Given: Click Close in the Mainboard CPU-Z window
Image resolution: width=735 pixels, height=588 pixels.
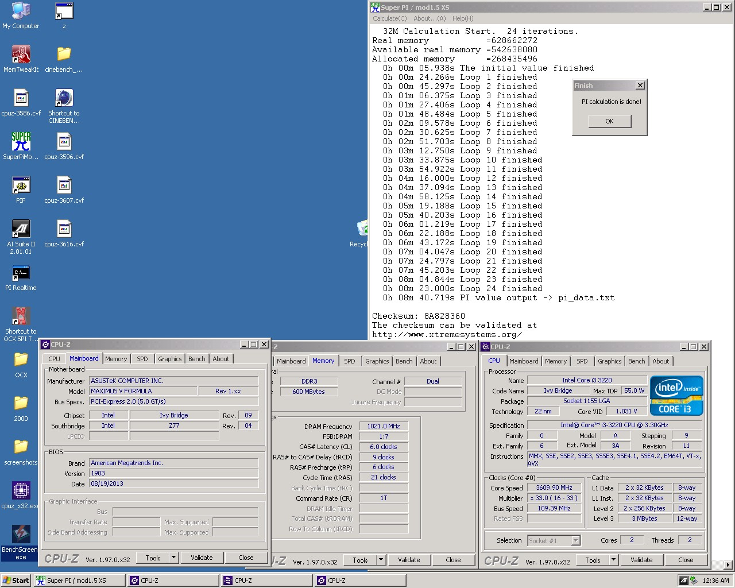Looking at the screenshot, I should [246, 558].
